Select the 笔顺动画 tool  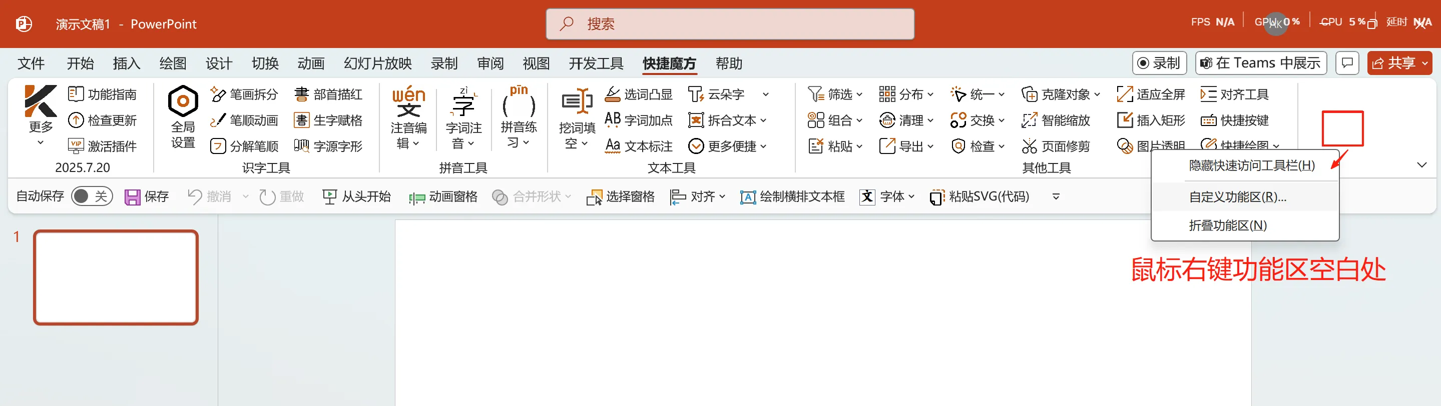244,120
